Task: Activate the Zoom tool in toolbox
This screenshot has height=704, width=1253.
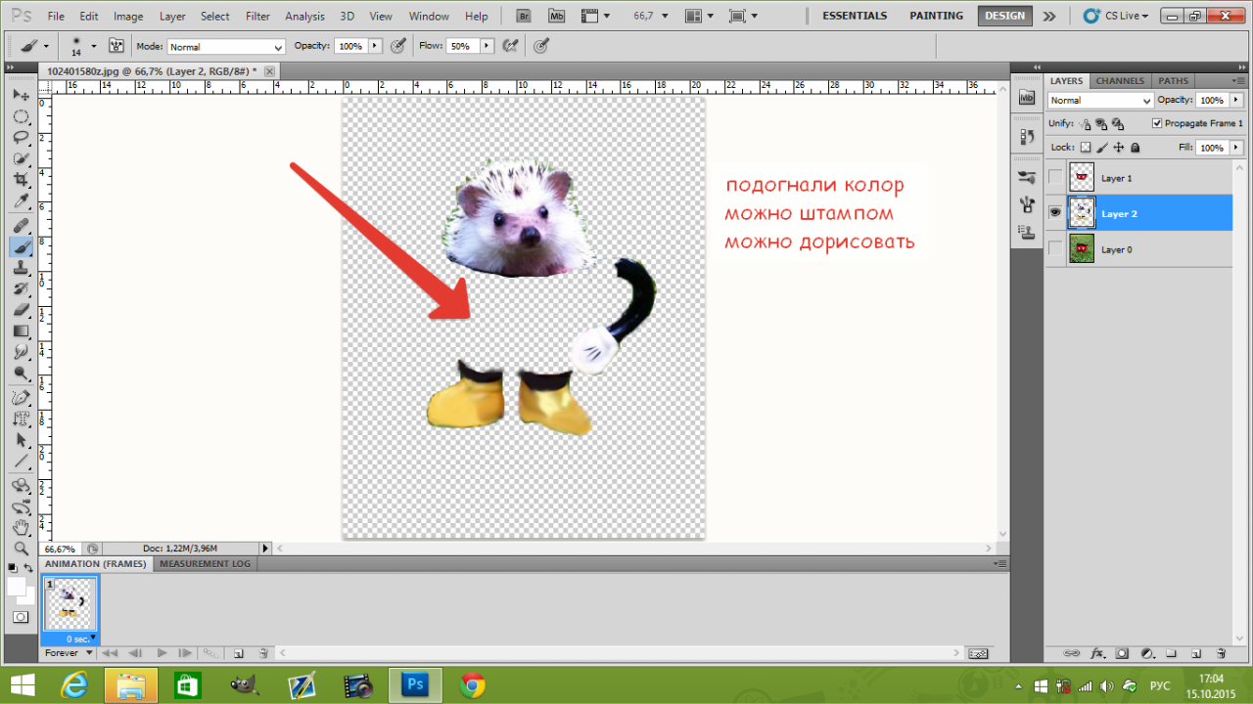Action: click(21, 549)
